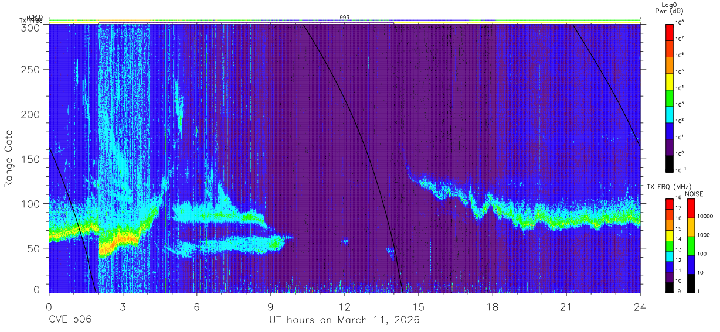Click the '15' tick label on the UT hours axis
The height and width of the screenshot is (332, 720).
click(x=418, y=307)
